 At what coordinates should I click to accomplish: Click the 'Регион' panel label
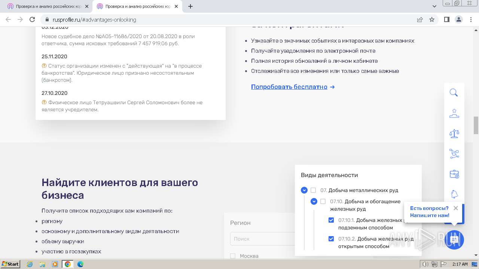click(240, 223)
